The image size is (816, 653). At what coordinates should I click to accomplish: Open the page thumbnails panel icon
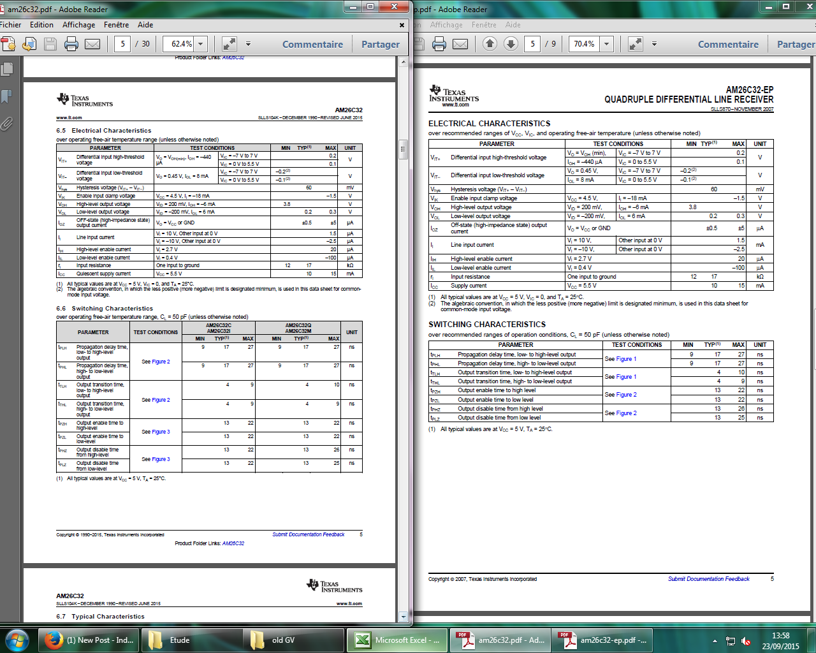tap(7, 69)
